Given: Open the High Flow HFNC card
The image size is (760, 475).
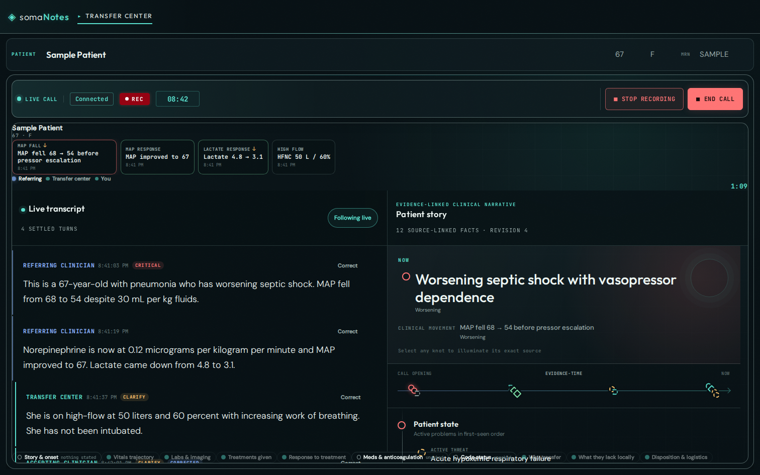Looking at the screenshot, I should point(304,157).
